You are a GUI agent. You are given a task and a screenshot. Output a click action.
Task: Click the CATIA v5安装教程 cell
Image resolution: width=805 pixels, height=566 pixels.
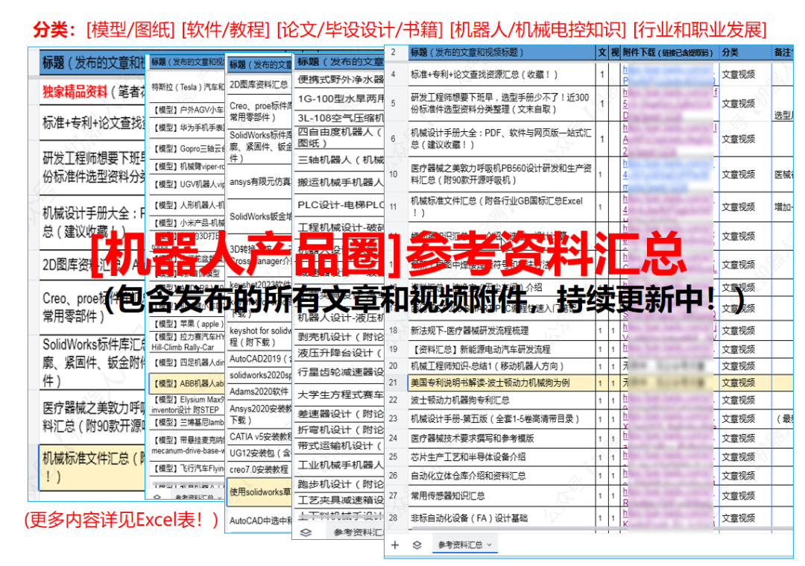pyautogui.click(x=258, y=436)
